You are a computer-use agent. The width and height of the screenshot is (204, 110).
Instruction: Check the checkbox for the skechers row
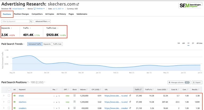pos(9,102)
